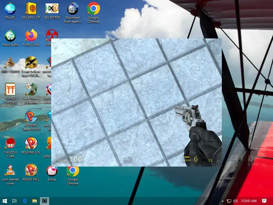The height and width of the screenshot is (205, 273).
Task: Show hidden system tray icons
Action: click(x=222, y=201)
